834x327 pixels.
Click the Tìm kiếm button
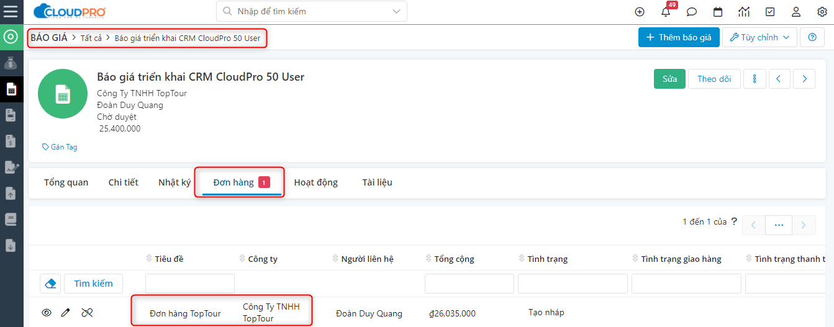click(93, 284)
